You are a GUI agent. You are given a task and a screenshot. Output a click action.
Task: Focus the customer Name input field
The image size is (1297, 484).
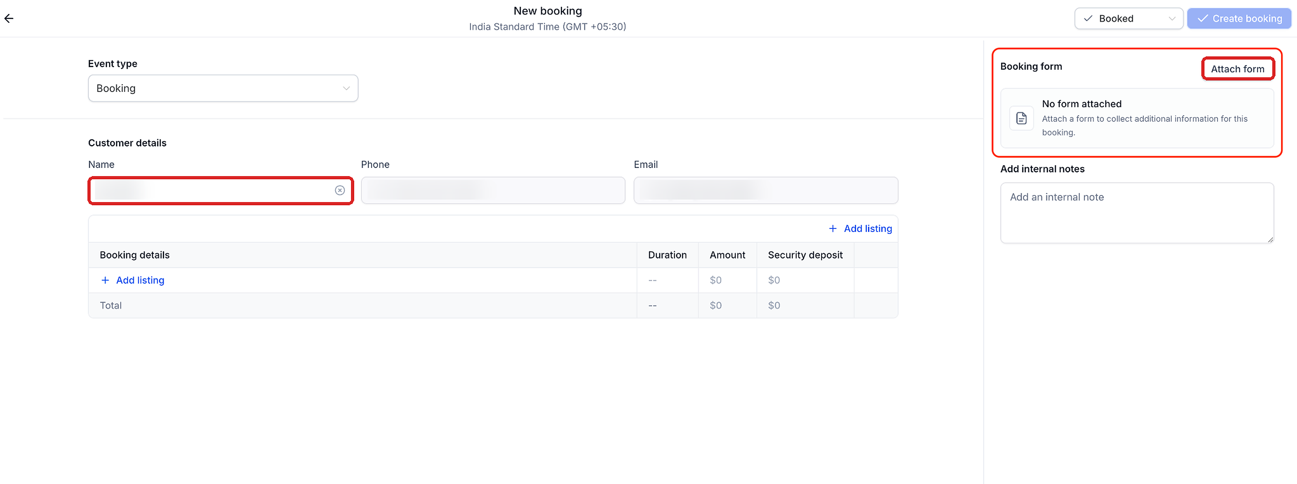click(220, 190)
